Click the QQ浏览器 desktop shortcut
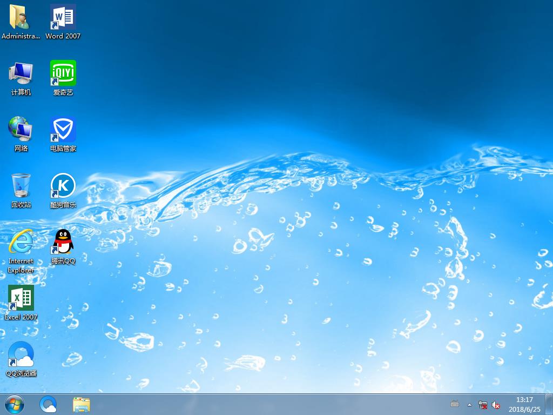553x415 pixels. (21, 354)
